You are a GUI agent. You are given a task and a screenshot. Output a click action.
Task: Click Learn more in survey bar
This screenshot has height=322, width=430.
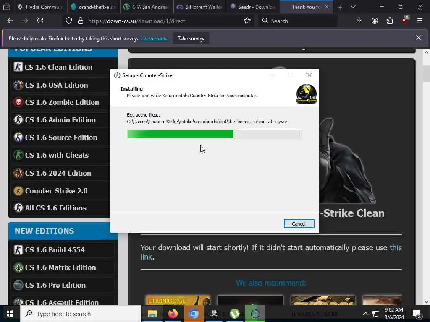(x=154, y=39)
